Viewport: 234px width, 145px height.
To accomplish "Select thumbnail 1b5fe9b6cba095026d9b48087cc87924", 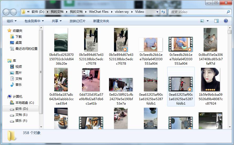I will (x=210, y=80).
